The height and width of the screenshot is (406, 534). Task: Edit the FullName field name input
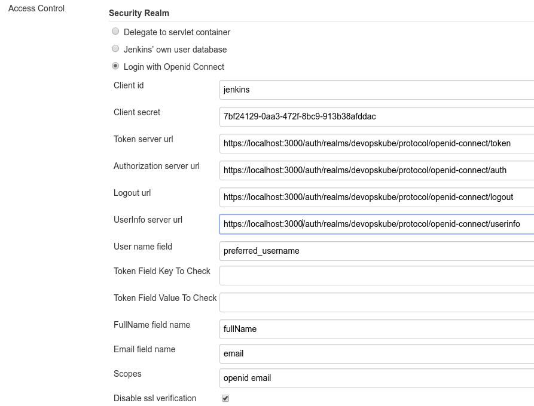377,329
